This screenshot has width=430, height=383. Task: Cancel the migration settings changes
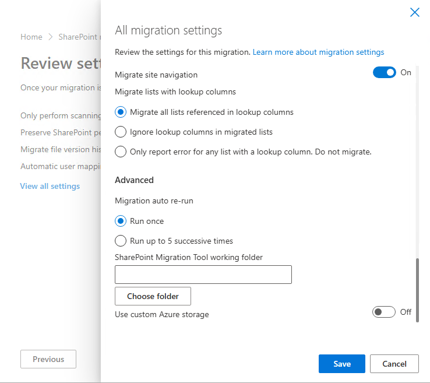(x=394, y=364)
